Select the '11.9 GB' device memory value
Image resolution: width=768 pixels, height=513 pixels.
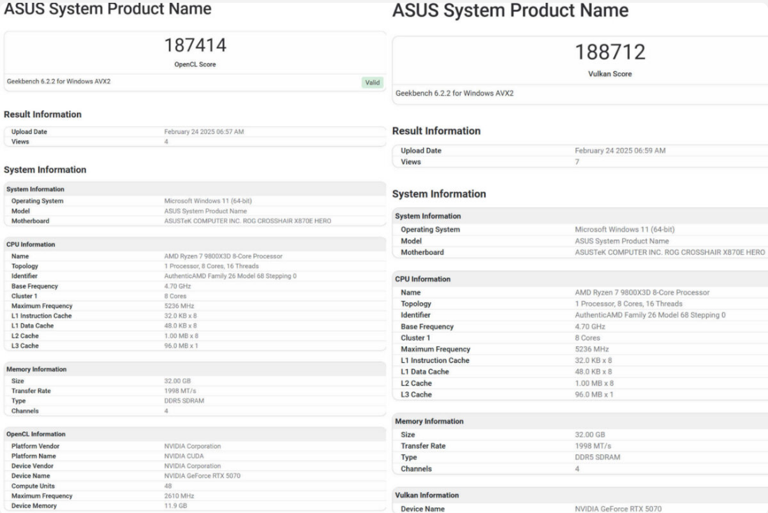click(175, 505)
